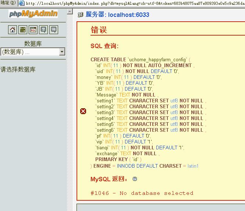This screenshot has height=211, width=245.
Task: Click the PRIMARY KEY (`id`) line
Action: [118, 159]
